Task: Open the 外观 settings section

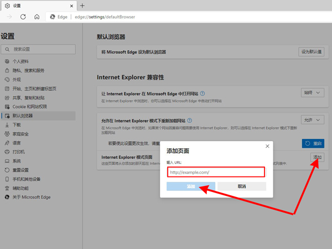Action: (x=17, y=80)
